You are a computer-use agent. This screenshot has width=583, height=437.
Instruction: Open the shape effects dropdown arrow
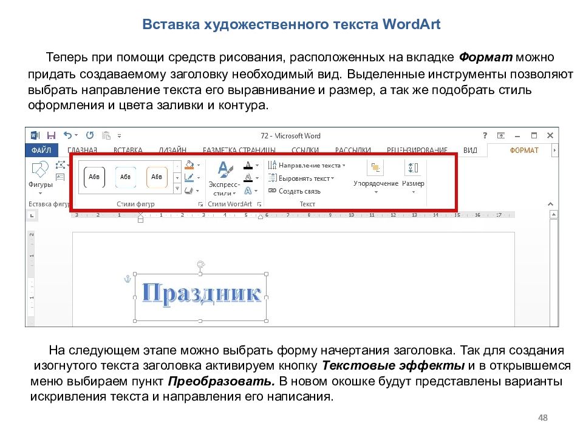(197, 191)
